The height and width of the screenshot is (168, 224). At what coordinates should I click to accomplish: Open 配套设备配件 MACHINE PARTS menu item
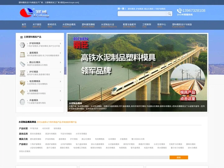[129, 25]
